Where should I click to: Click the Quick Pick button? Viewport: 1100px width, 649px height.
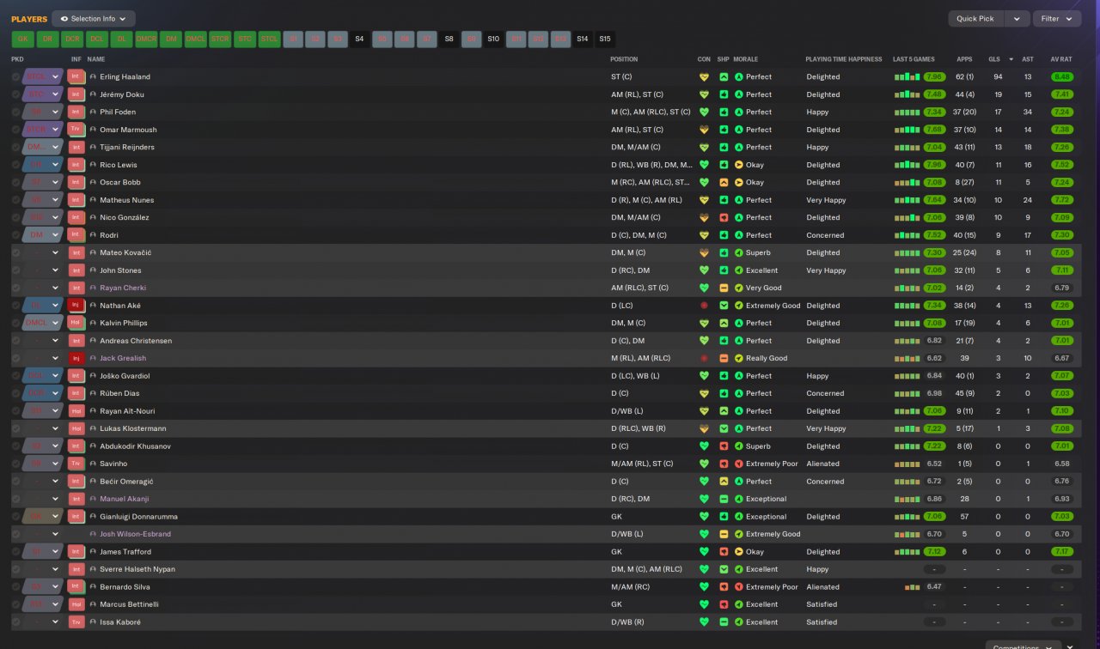click(975, 18)
